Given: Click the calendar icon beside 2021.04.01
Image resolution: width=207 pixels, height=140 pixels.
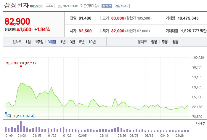Looking at the screenshot, I should pyautogui.click(x=60, y=6).
